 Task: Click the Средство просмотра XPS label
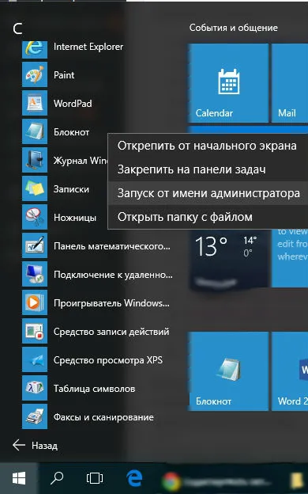pos(108,360)
